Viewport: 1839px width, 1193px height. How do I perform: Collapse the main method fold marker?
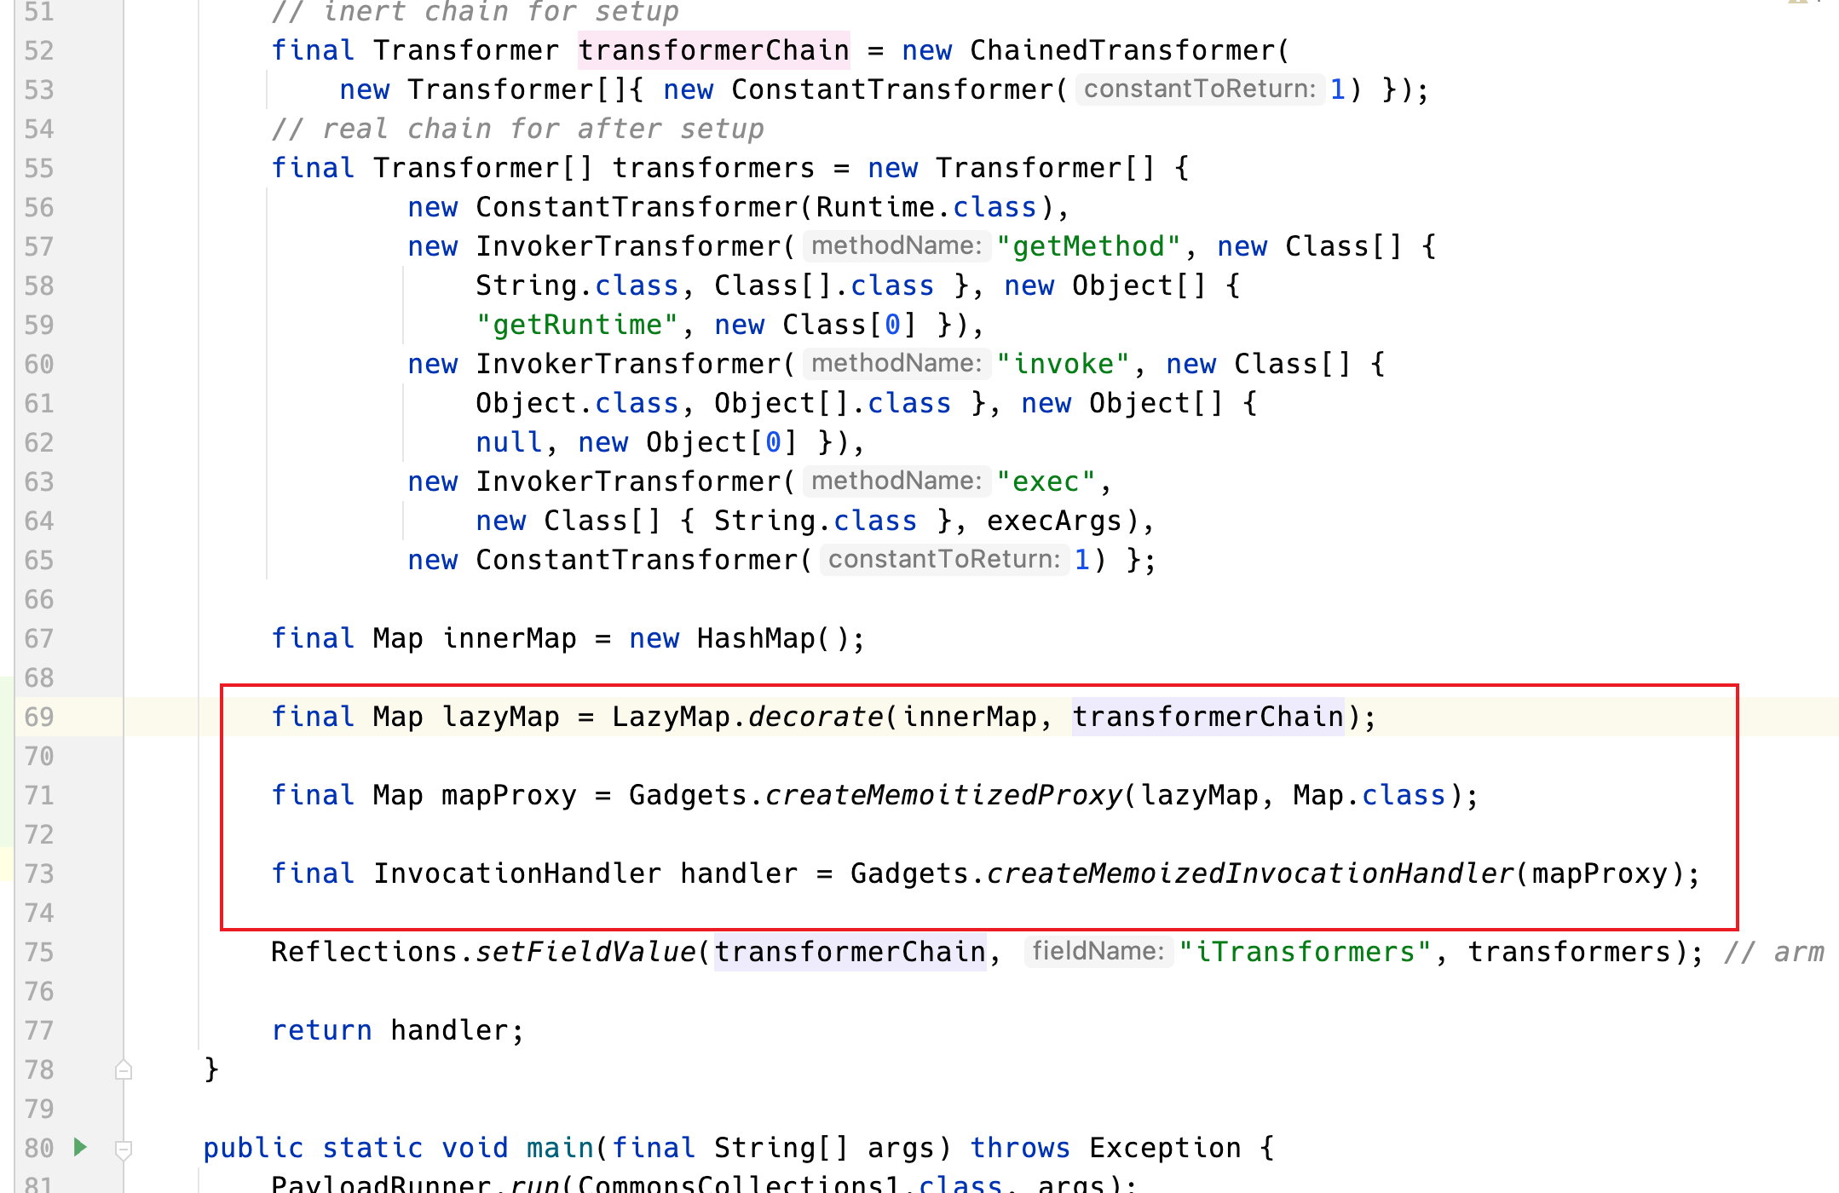pyautogui.click(x=124, y=1149)
